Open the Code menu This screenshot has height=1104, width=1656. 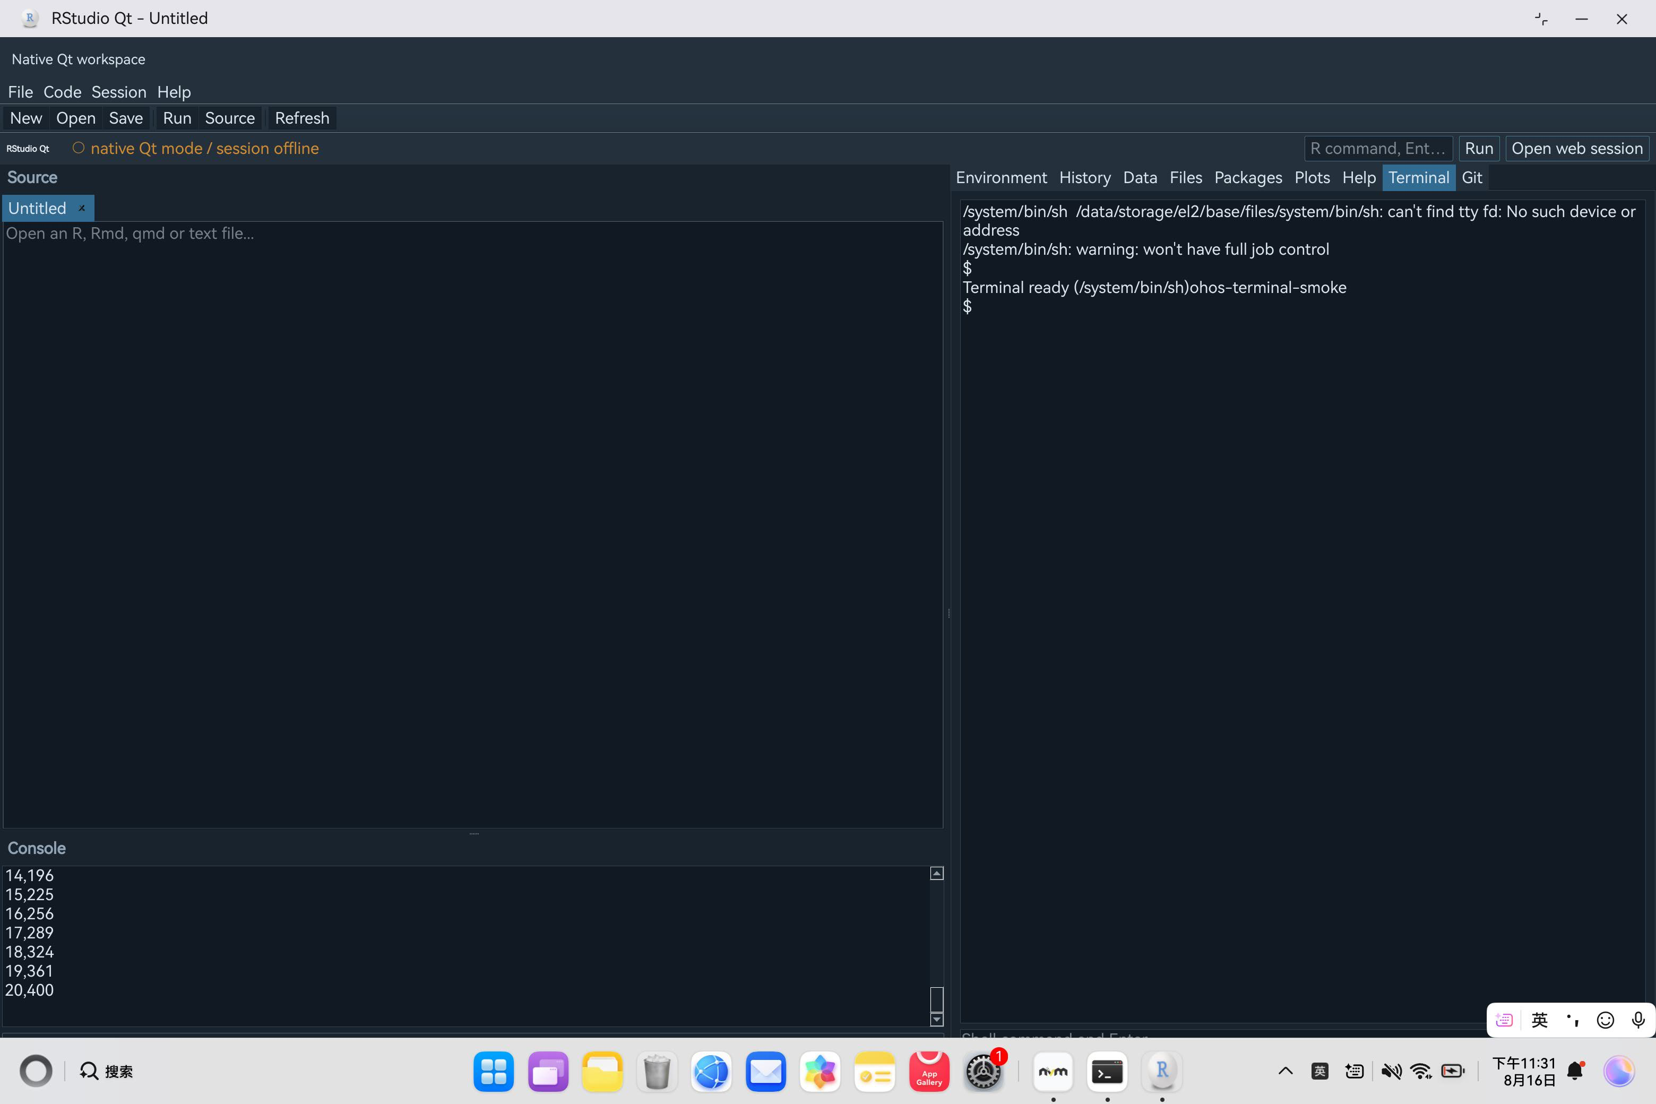coord(63,92)
